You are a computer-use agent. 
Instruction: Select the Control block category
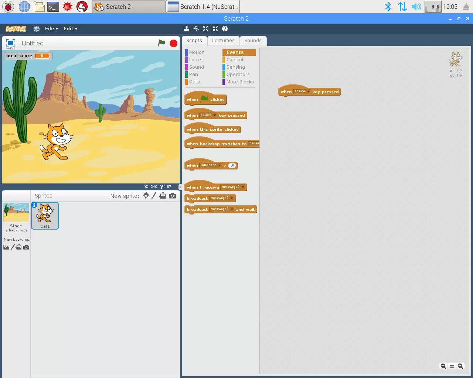point(235,60)
